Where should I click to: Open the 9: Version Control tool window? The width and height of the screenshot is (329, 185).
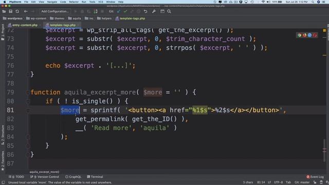click(x=45, y=177)
